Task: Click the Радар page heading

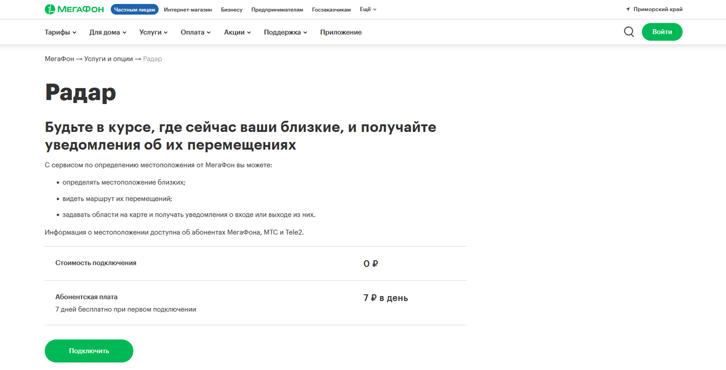Action: pos(80,92)
